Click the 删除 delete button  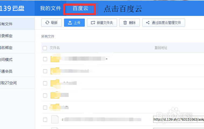tap(129, 23)
